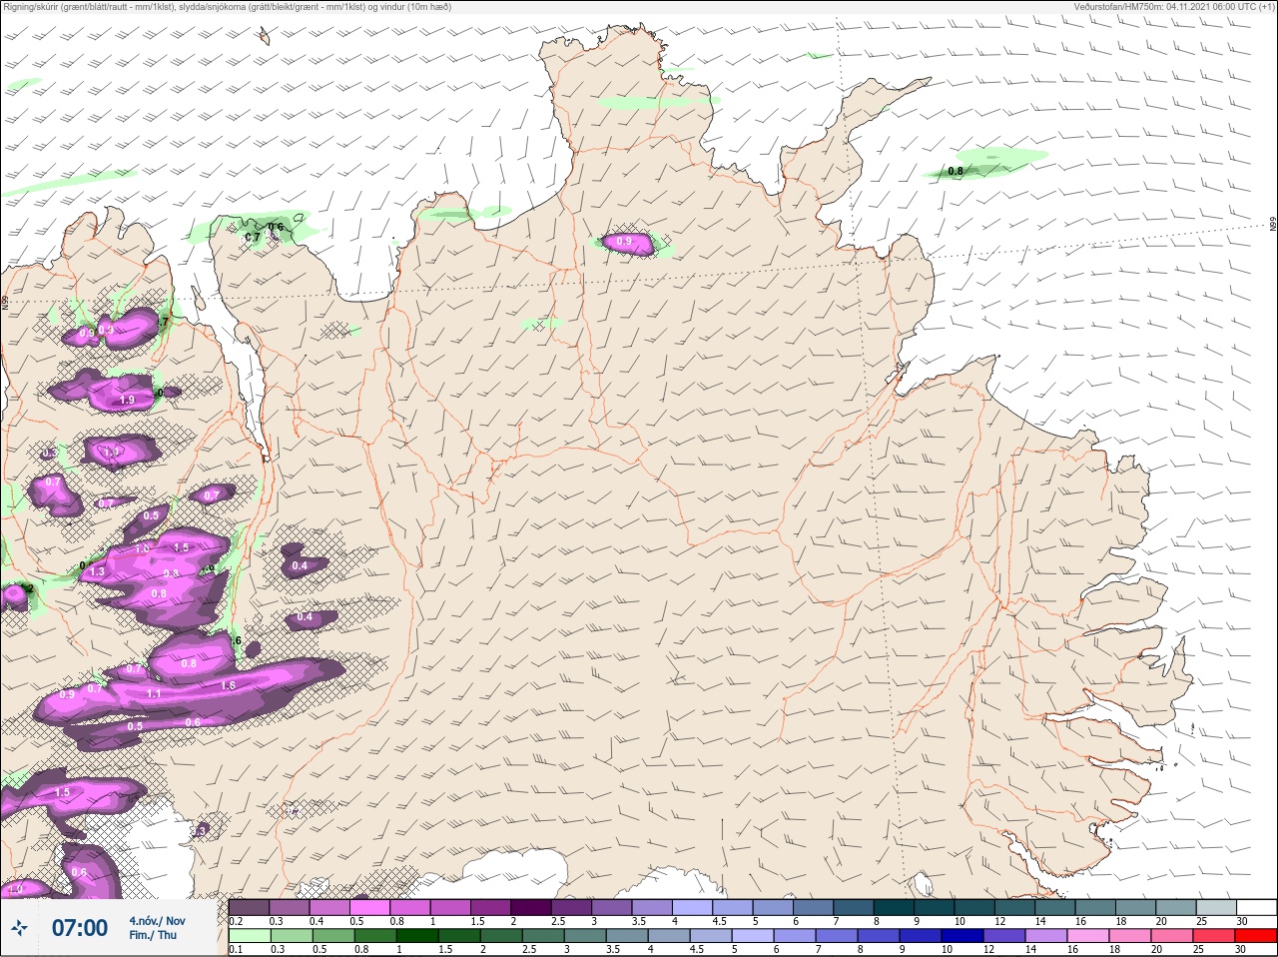Select the 07:00 forecast time display
This screenshot has width=1278, height=957.
80,928
